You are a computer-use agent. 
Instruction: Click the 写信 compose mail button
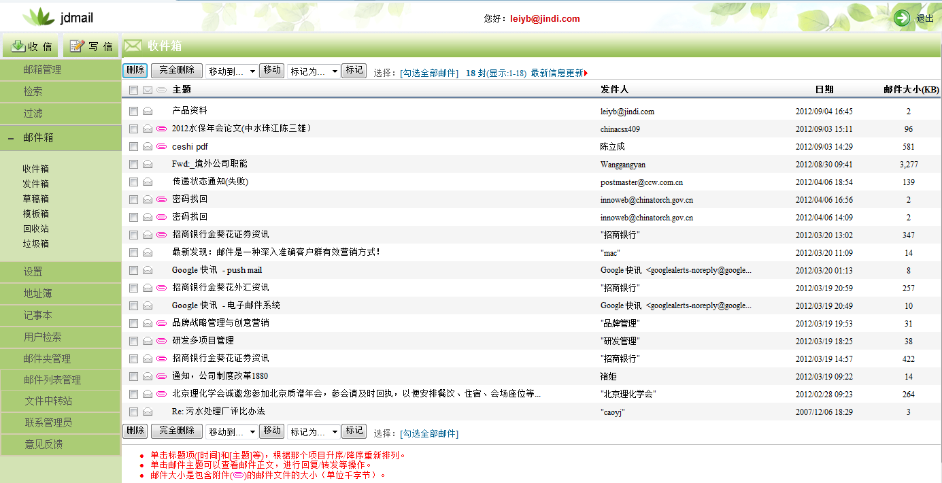click(91, 46)
